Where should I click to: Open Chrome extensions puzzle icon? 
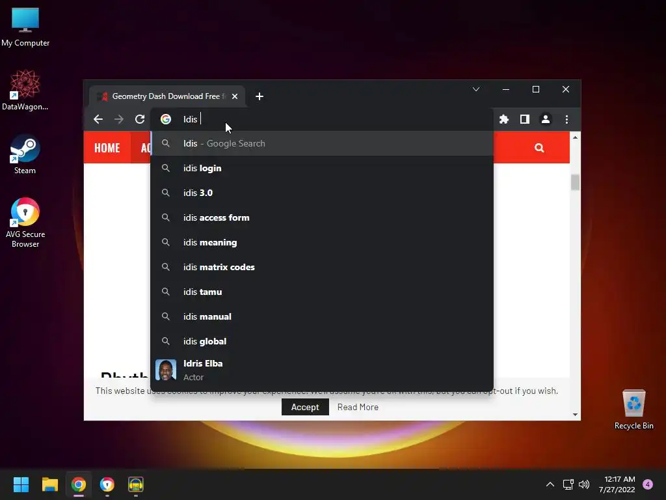(x=504, y=120)
